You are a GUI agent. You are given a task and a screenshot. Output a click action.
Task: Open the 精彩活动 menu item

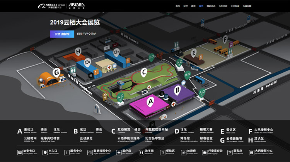(211, 6)
